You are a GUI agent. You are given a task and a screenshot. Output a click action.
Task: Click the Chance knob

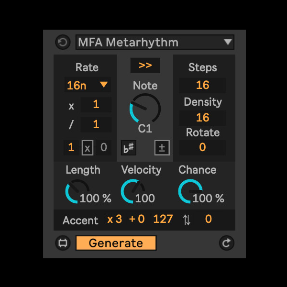(190, 191)
